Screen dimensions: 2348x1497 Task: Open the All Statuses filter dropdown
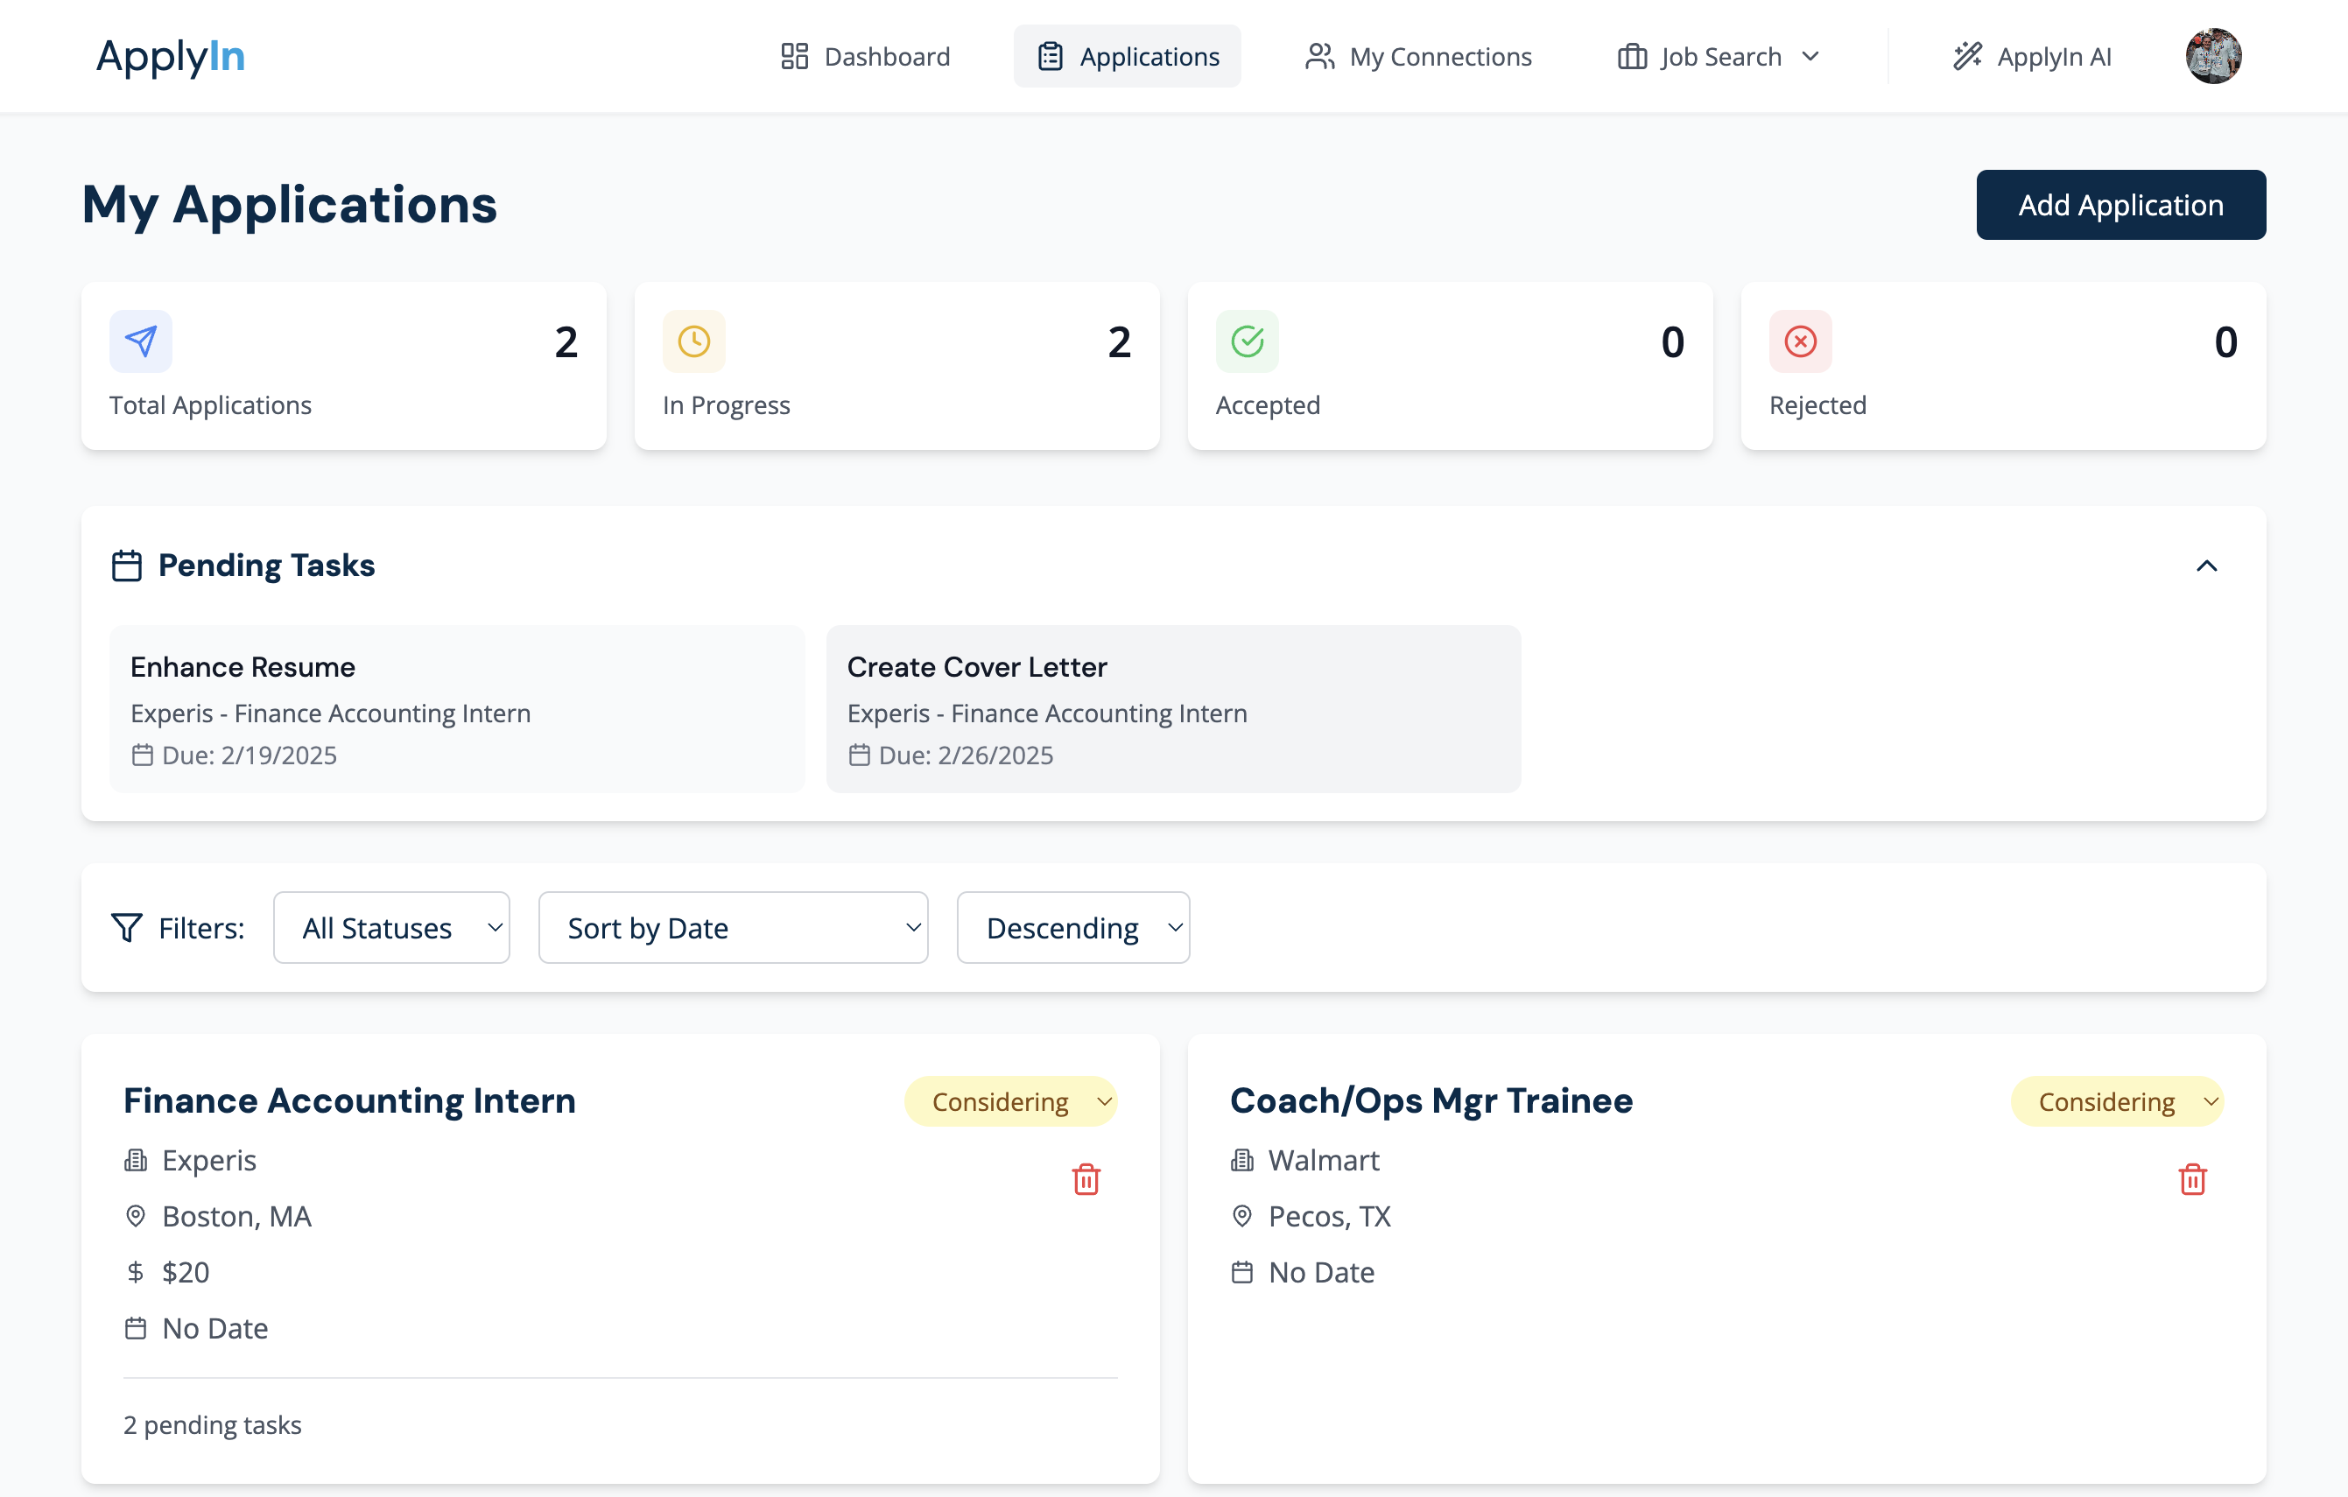click(391, 927)
